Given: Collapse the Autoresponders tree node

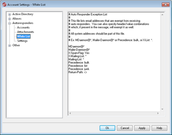Looking at the screenshot, I should [x=10, y=23].
